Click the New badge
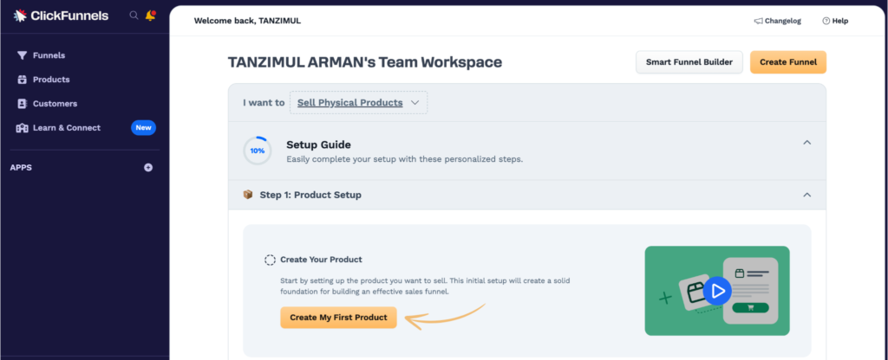This screenshot has height=360, width=888. 143,128
